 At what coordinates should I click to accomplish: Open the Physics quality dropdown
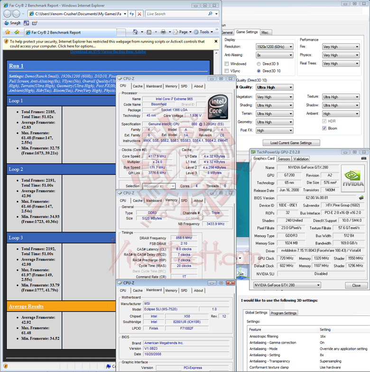[x=341, y=55]
